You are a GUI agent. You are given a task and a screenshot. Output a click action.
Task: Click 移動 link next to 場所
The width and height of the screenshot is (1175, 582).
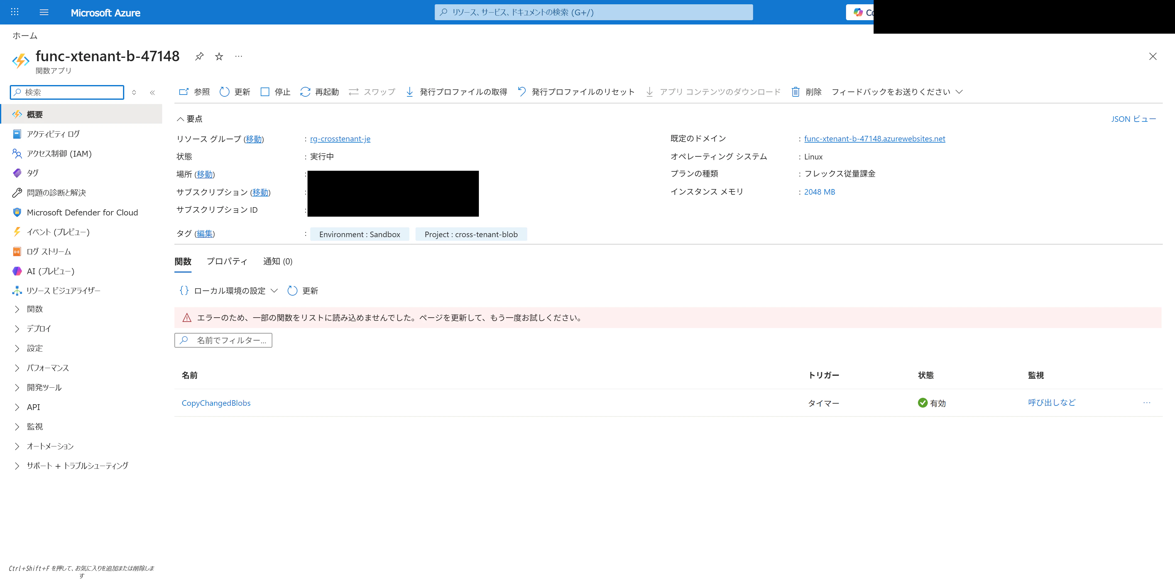(x=204, y=174)
